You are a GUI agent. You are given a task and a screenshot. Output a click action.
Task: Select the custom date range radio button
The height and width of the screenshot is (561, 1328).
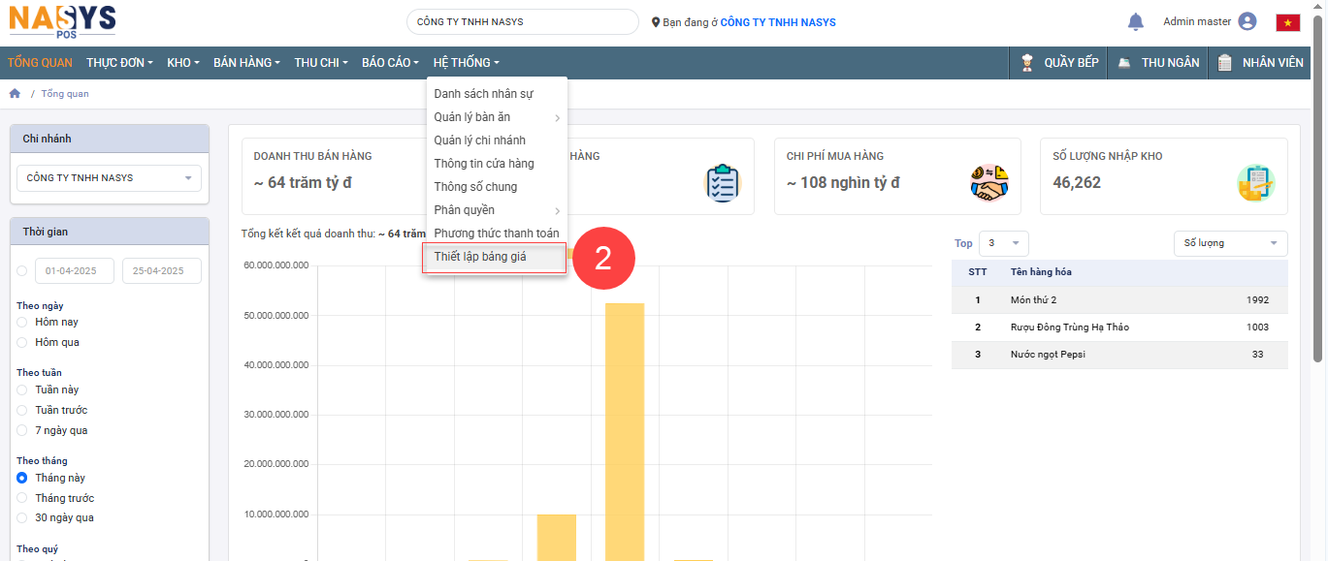point(22,271)
